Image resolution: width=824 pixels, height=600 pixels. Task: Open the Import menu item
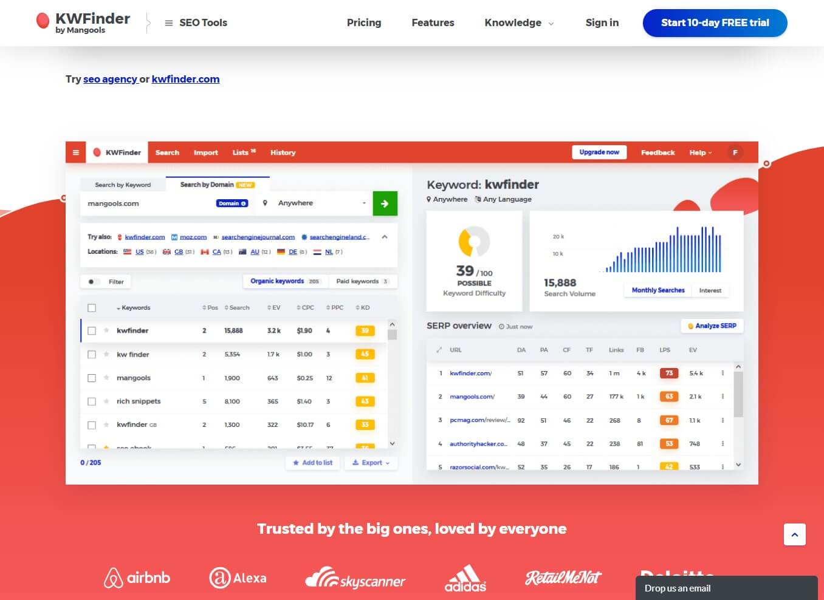(x=205, y=152)
